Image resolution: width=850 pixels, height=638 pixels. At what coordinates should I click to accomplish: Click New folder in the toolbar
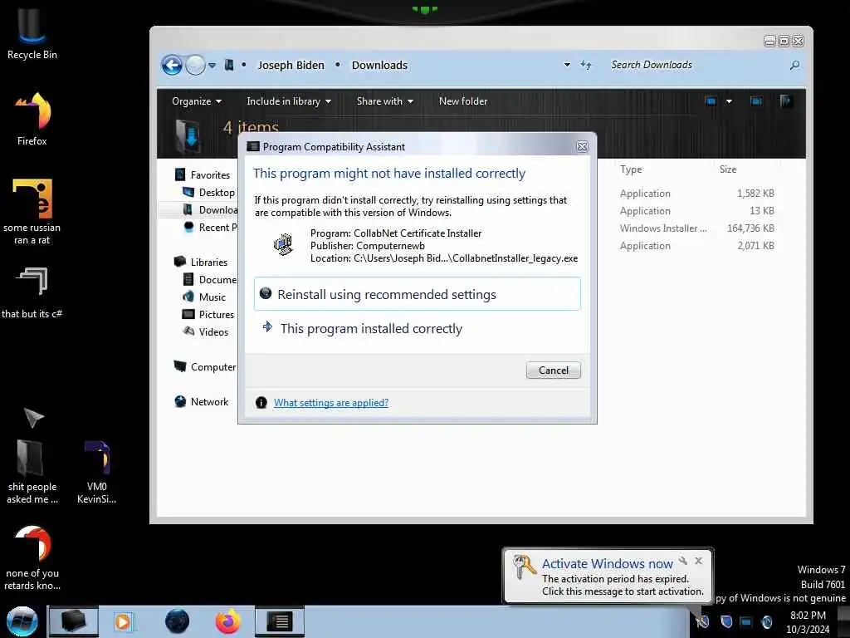463,101
